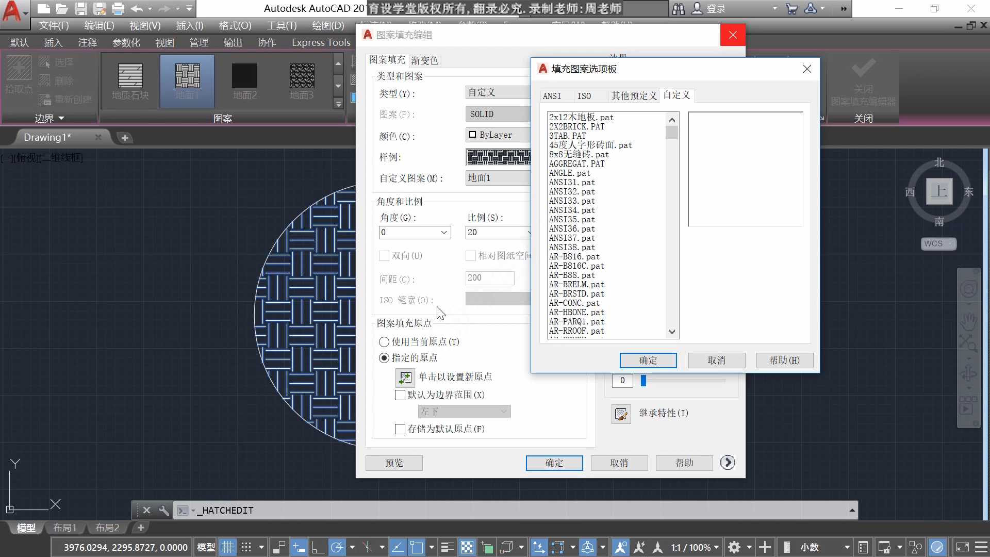Open the WCS coordinate system dropdown
Screen dimensions: 990x557
pos(939,244)
